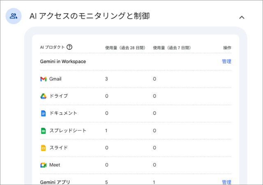
Task: Select the Gmail row label
Action: (x=55, y=79)
